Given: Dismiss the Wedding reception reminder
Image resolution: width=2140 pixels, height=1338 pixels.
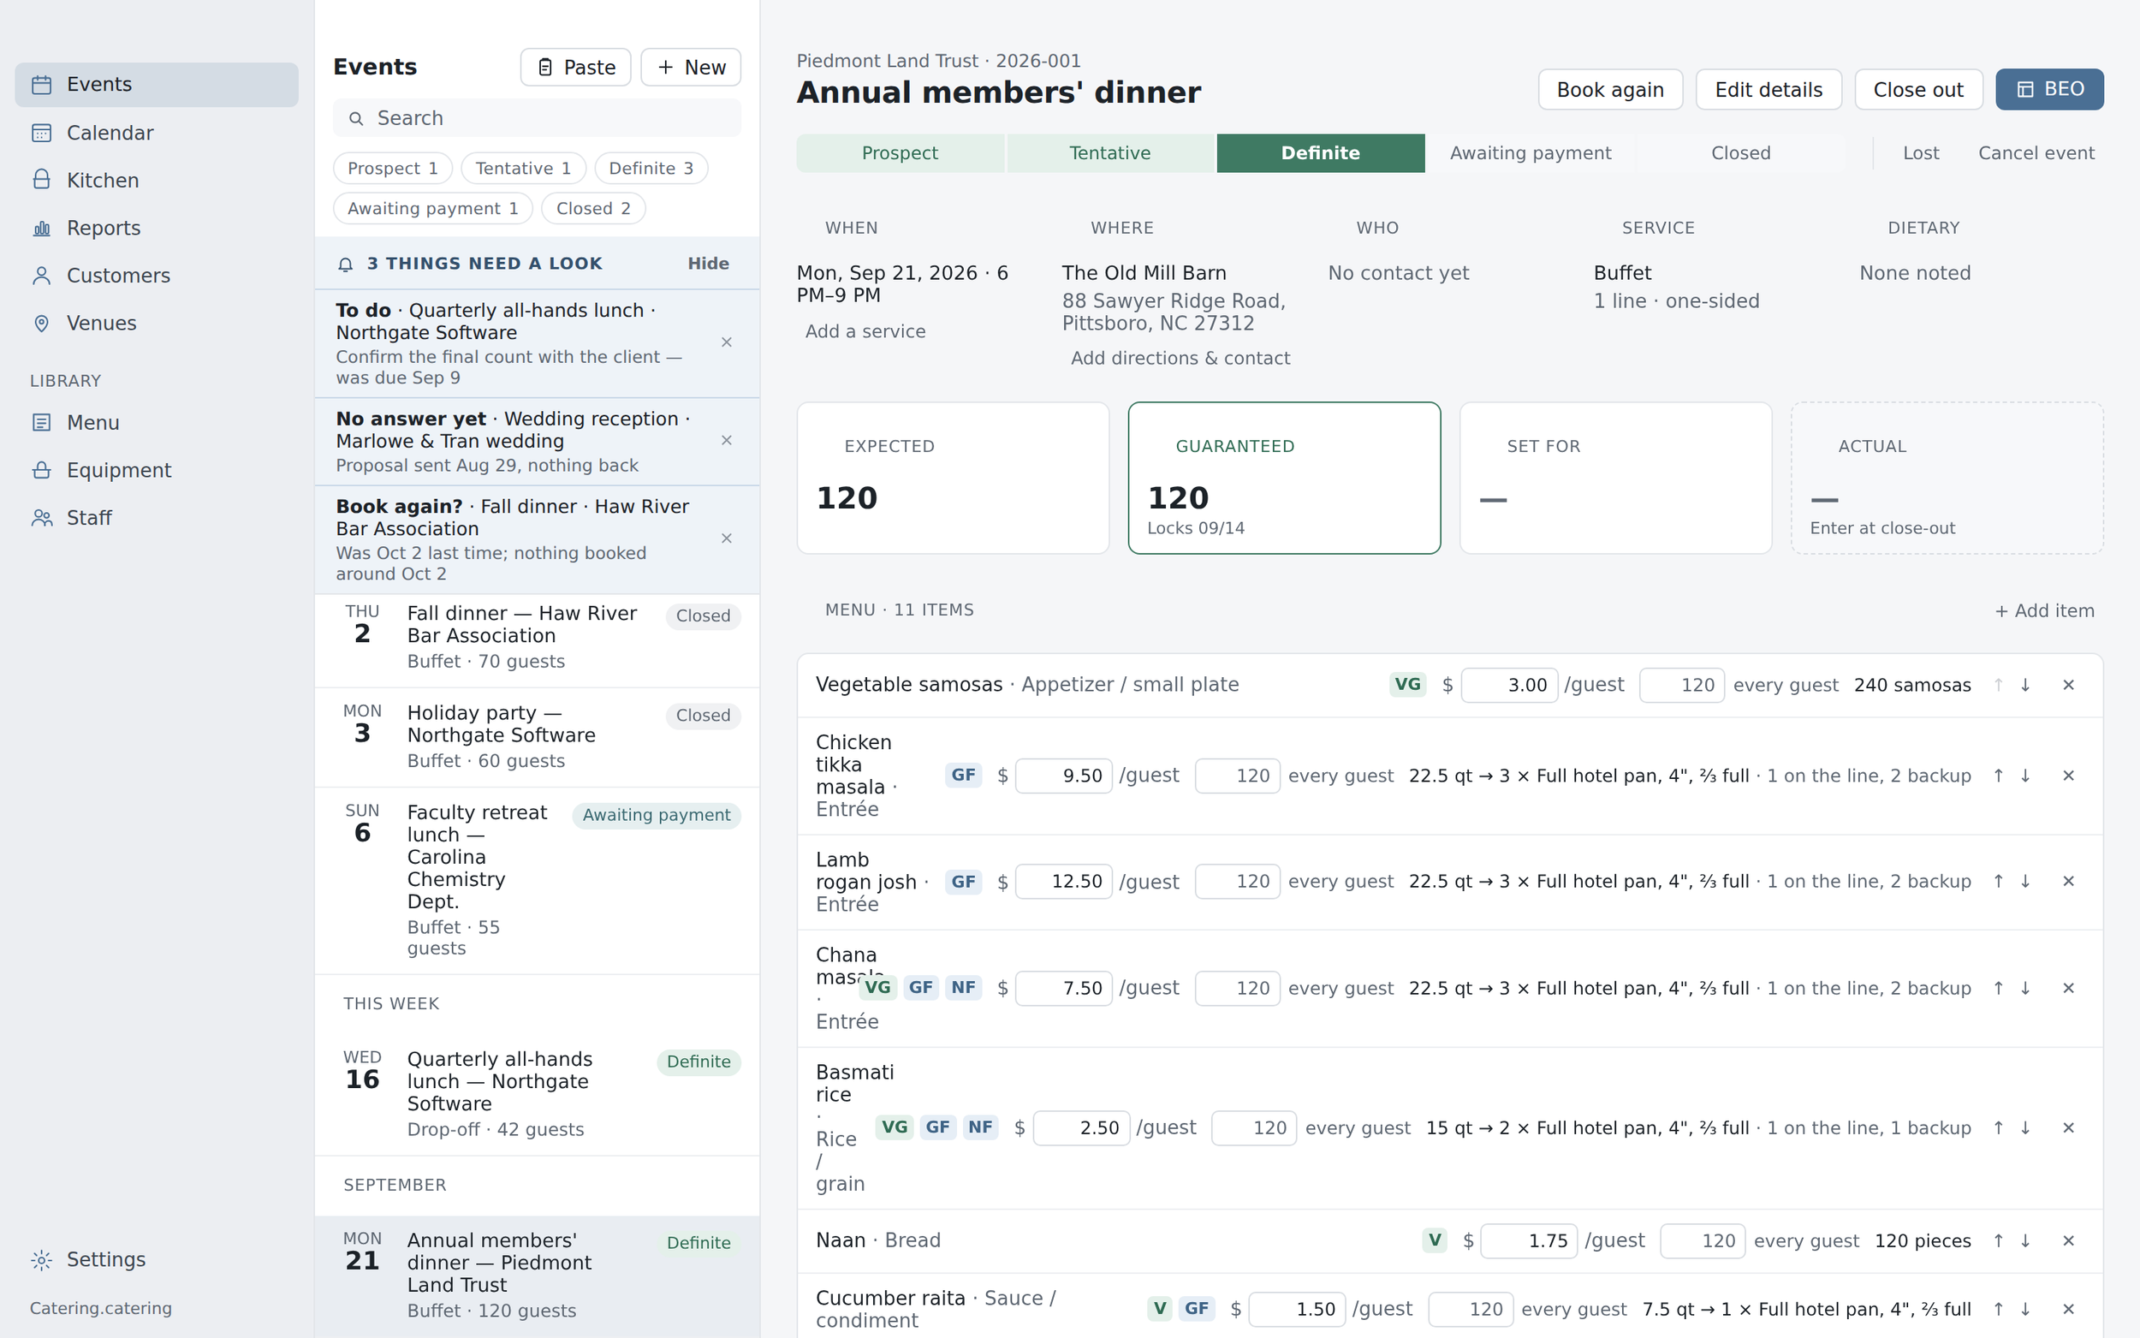Looking at the screenshot, I should point(726,441).
